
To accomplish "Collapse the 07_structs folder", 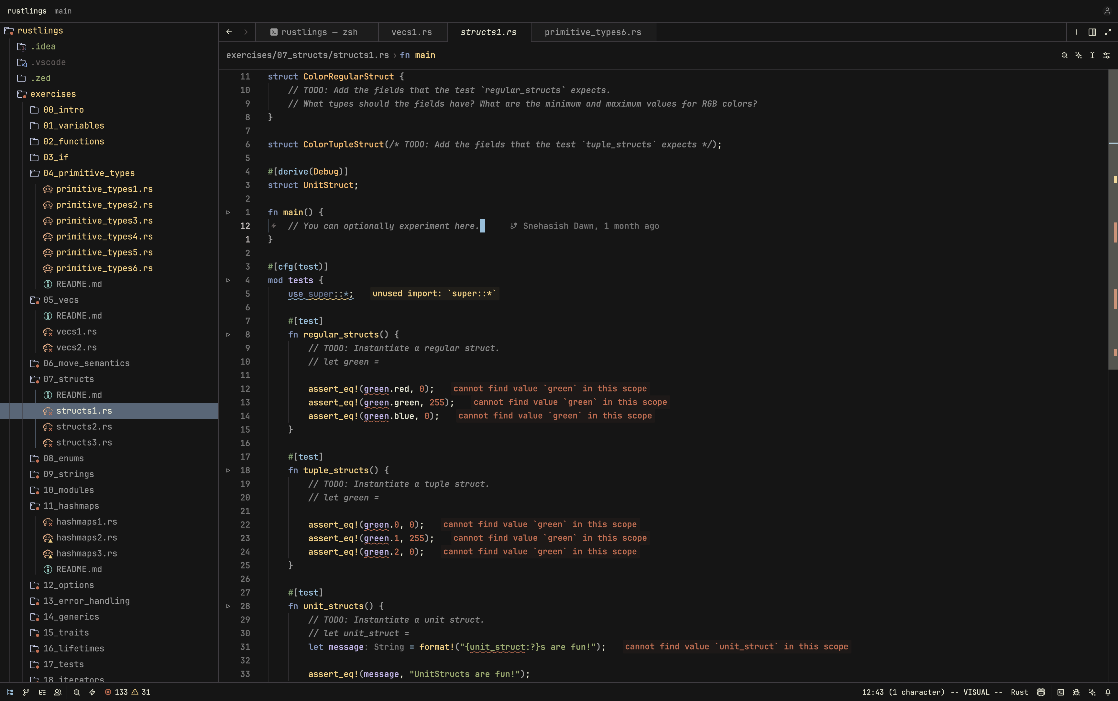I will 62,379.
